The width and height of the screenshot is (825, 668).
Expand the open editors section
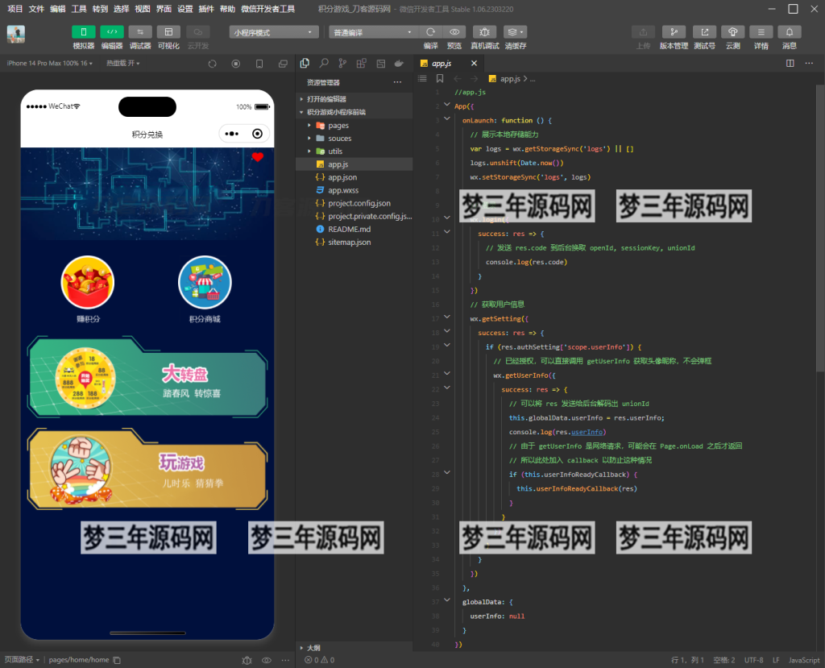tap(354, 99)
